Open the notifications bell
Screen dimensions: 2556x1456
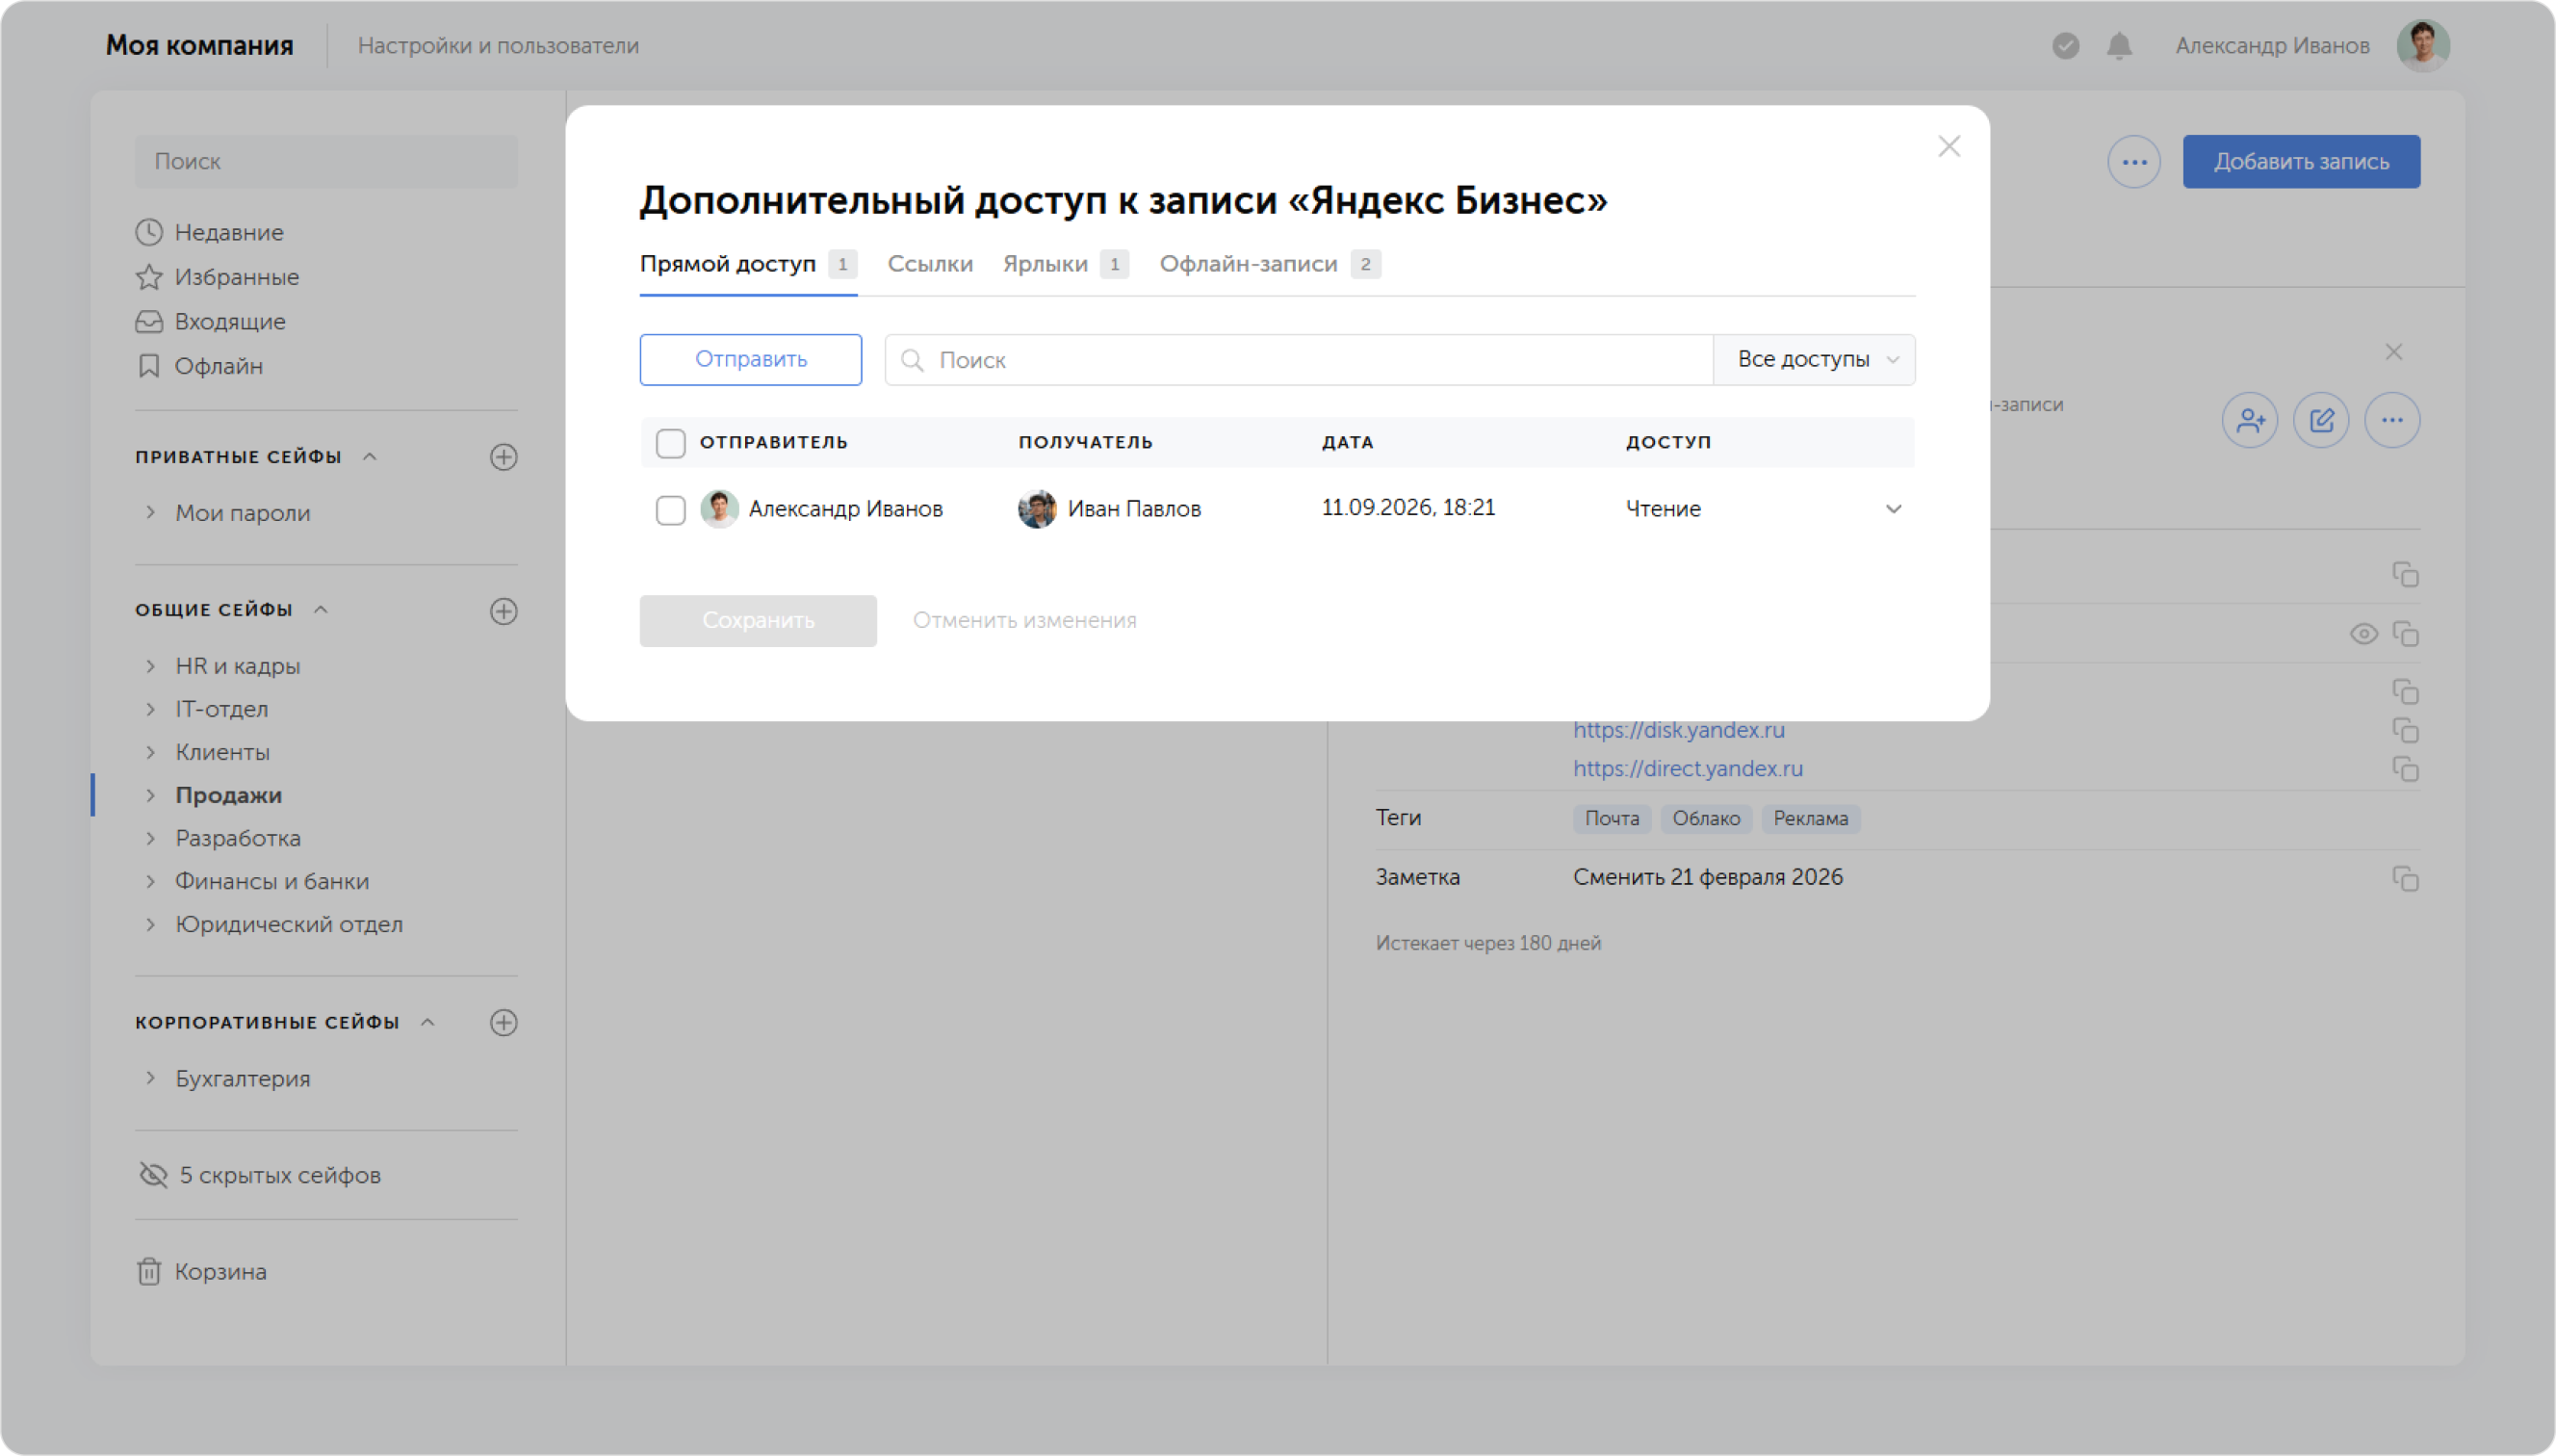click(x=2119, y=46)
